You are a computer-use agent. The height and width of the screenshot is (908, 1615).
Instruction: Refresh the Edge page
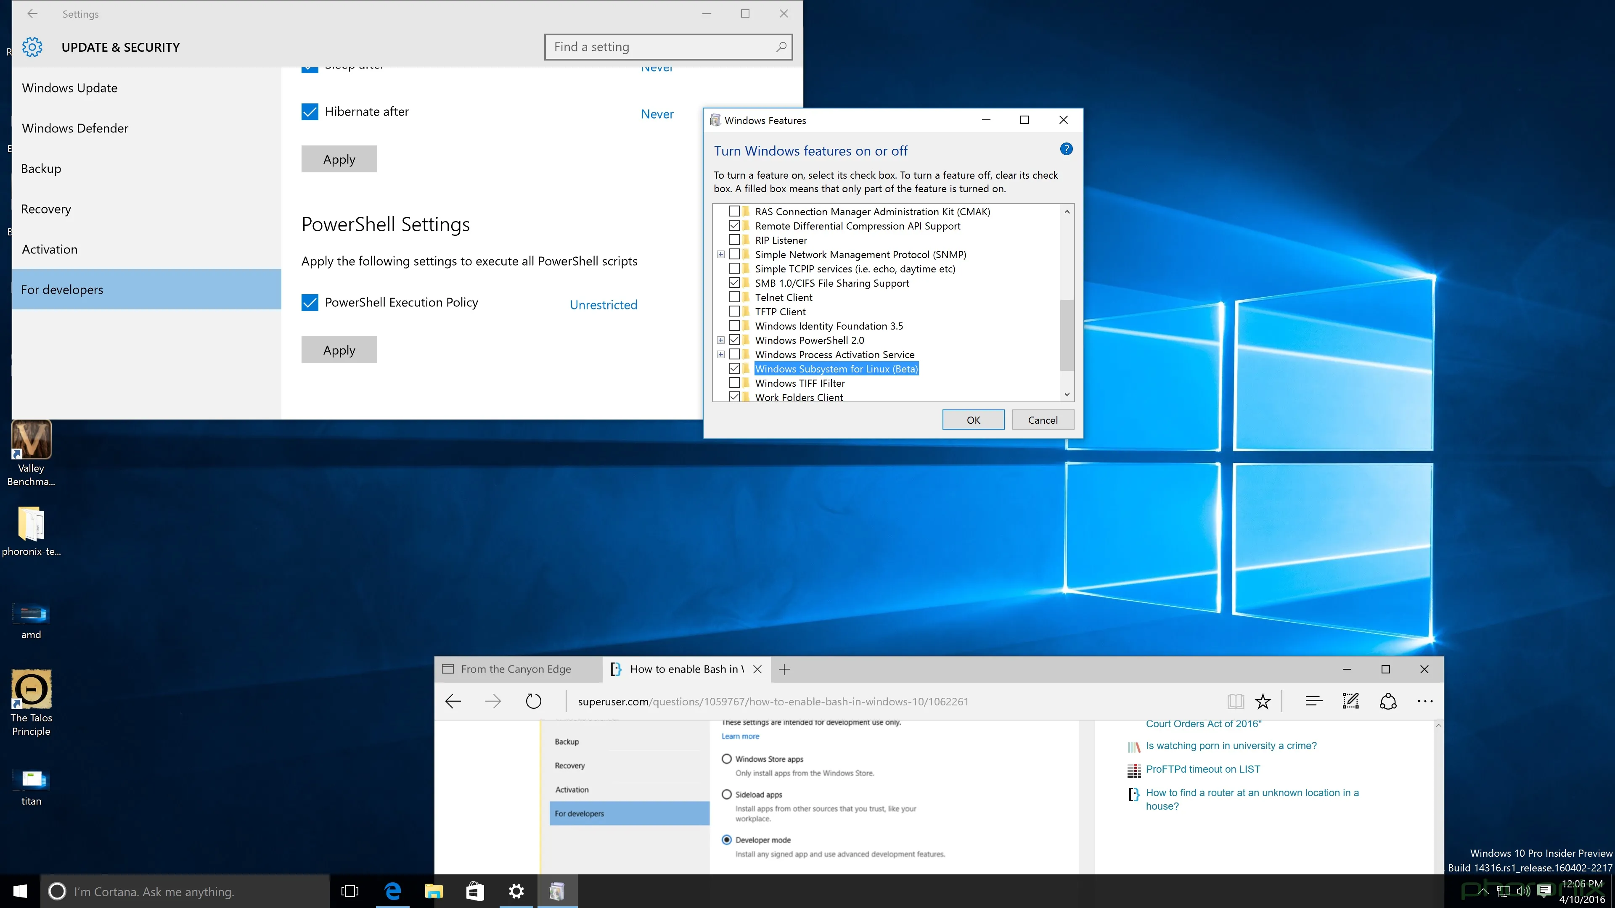point(533,701)
